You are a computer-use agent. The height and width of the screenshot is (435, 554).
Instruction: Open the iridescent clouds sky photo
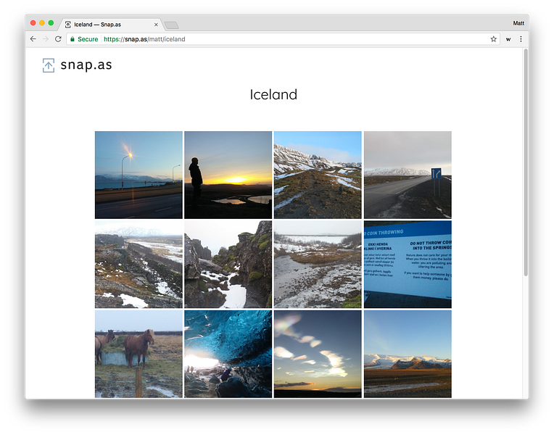(318, 354)
